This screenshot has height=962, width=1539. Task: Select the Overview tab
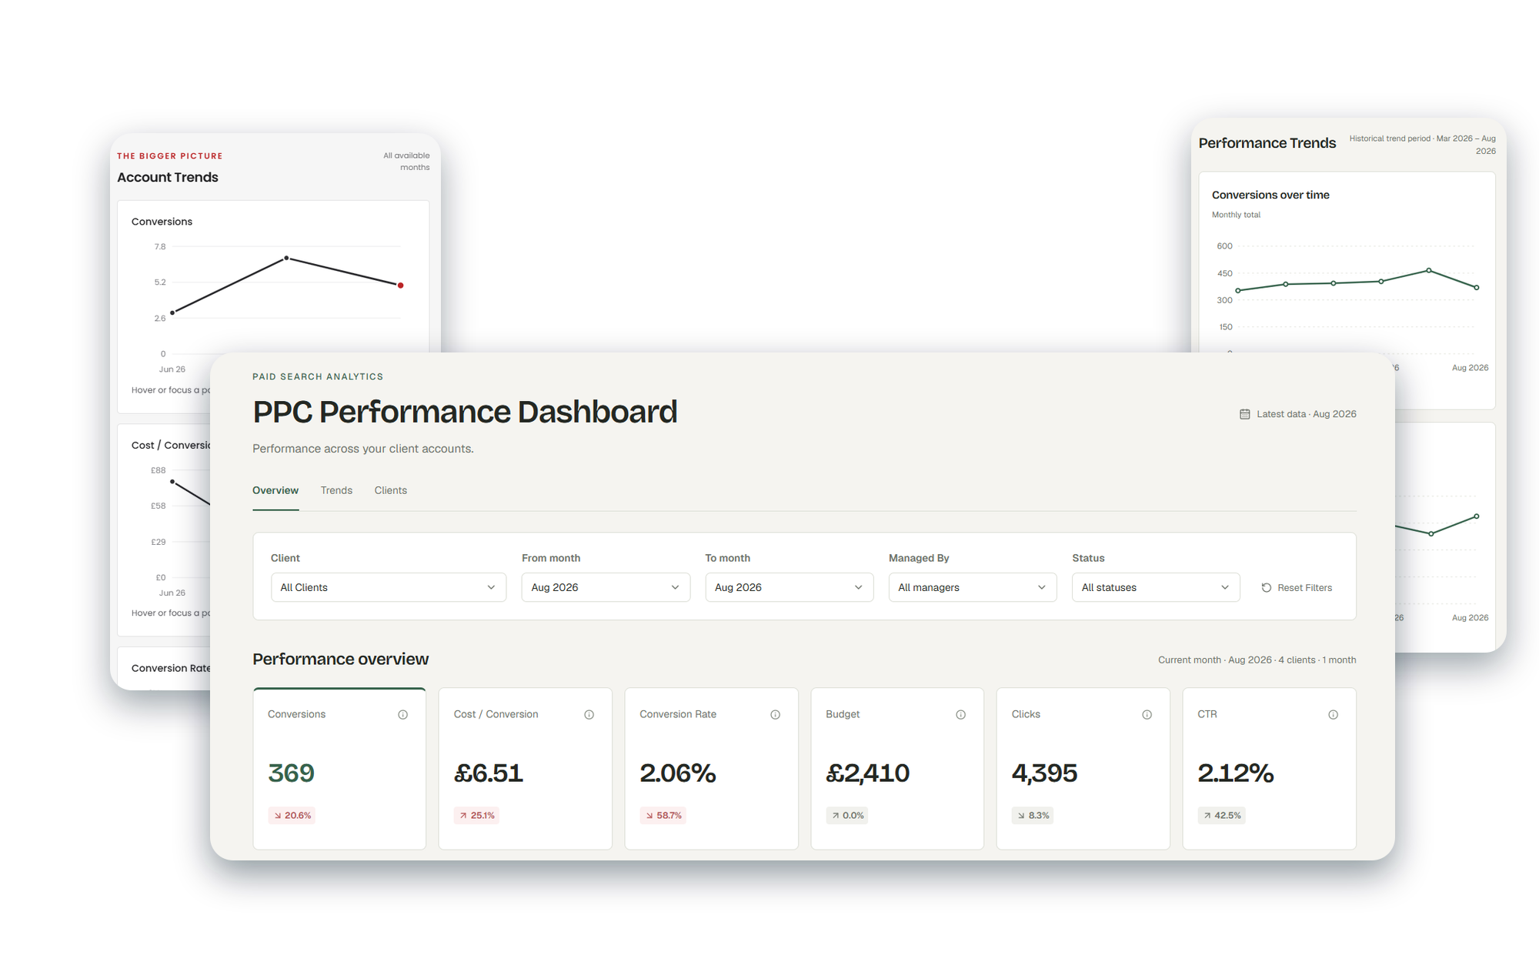[275, 490]
